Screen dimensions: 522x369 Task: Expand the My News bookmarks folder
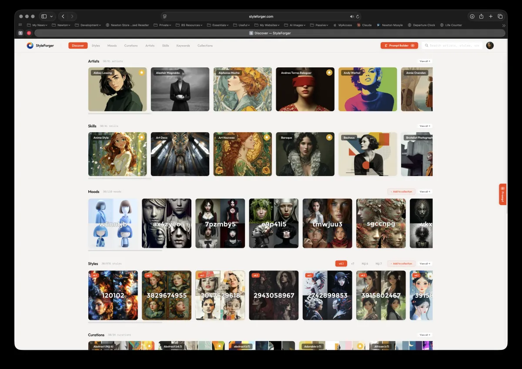click(39, 25)
